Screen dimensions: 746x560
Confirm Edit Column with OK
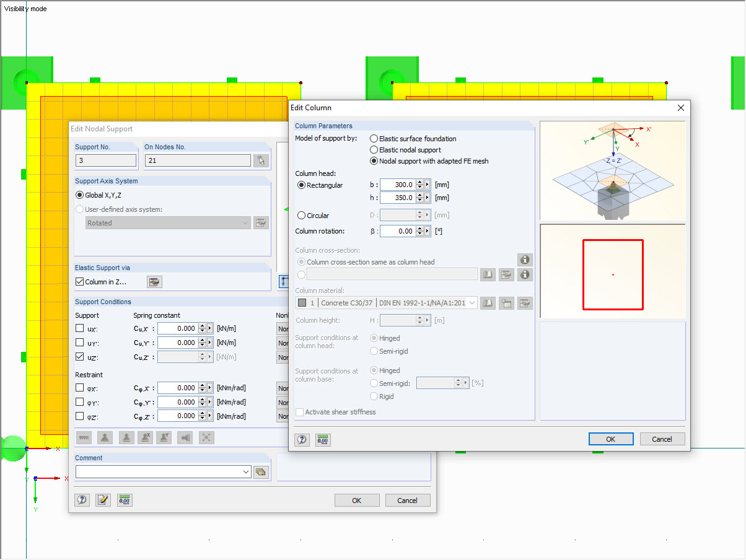click(611, 439)
